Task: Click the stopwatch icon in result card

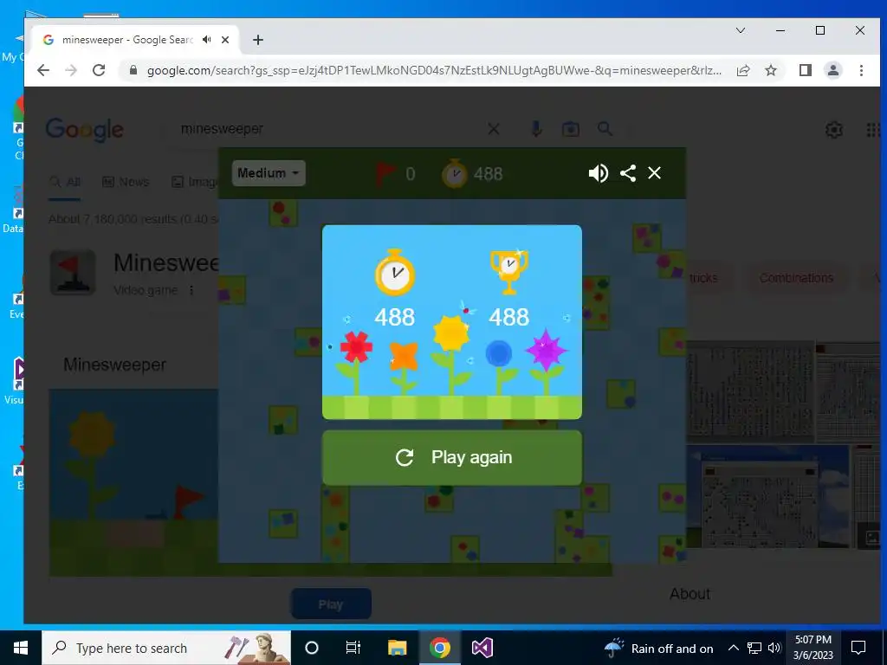Action: point(395,273)
